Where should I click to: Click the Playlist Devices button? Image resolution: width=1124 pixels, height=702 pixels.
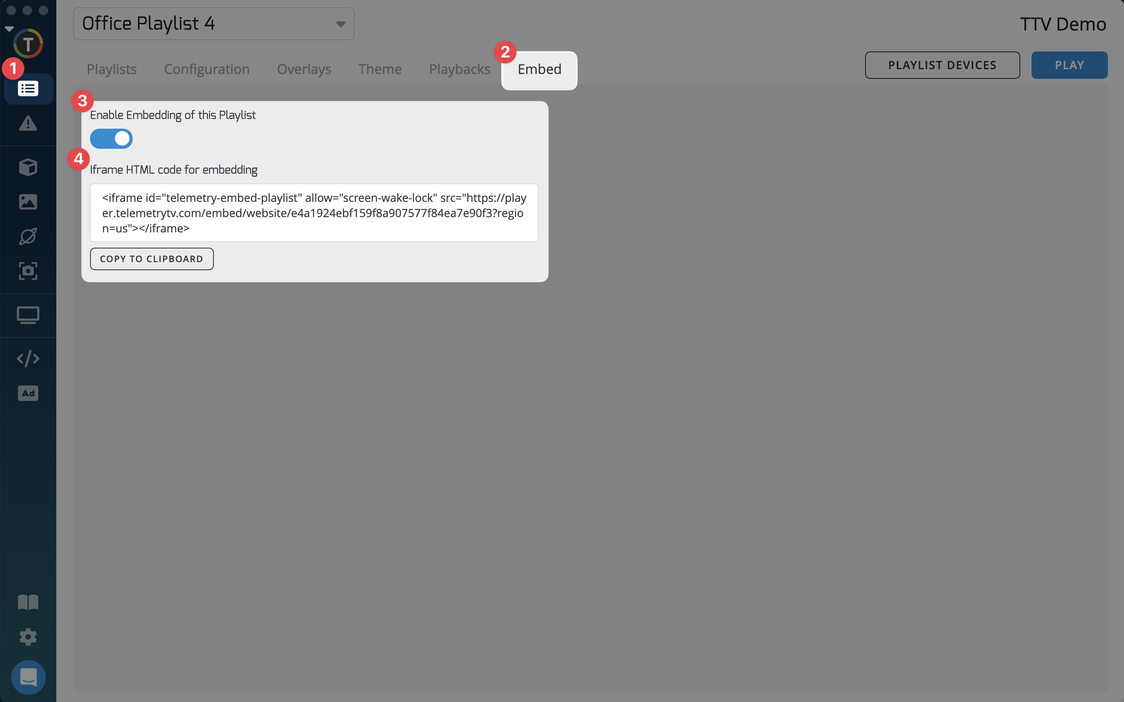click(x=942, y=66)
